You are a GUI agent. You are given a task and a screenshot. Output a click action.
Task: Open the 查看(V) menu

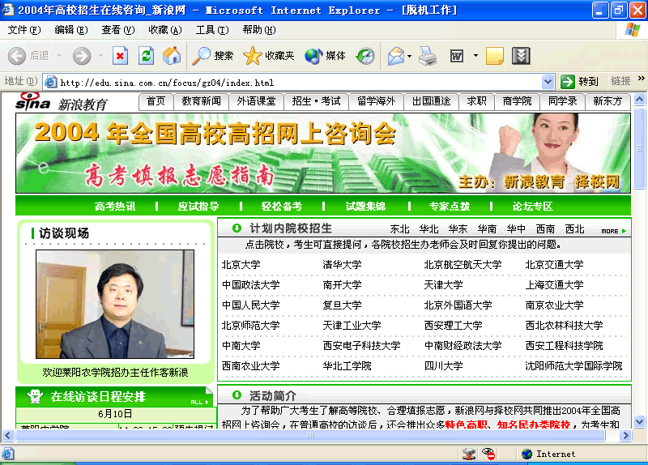click(118, 30)
